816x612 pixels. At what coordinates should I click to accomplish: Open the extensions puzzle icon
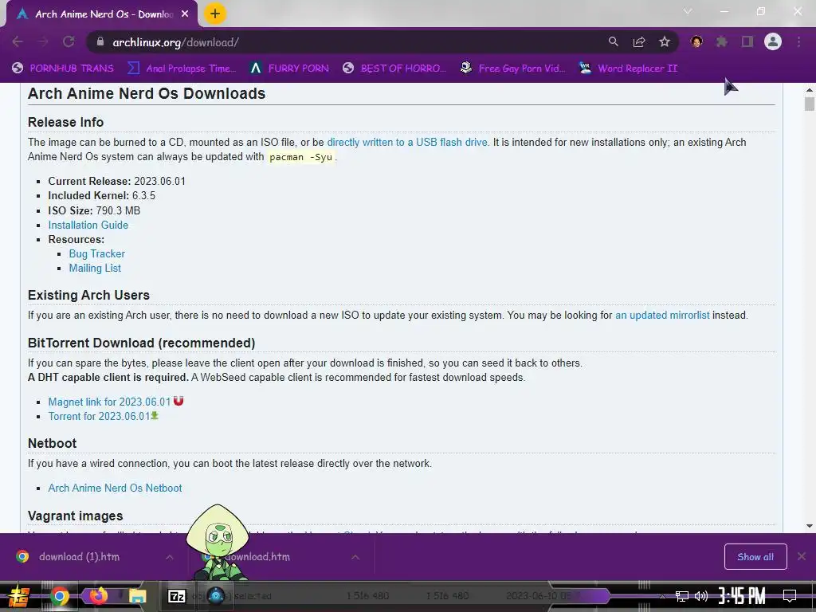pos(721,41)
